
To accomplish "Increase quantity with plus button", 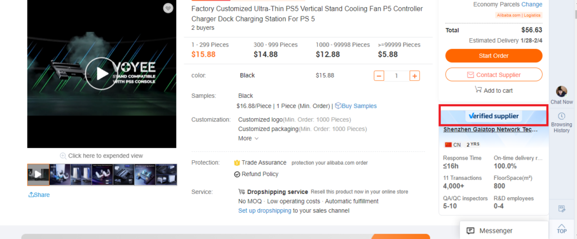I will click(414, 76).
